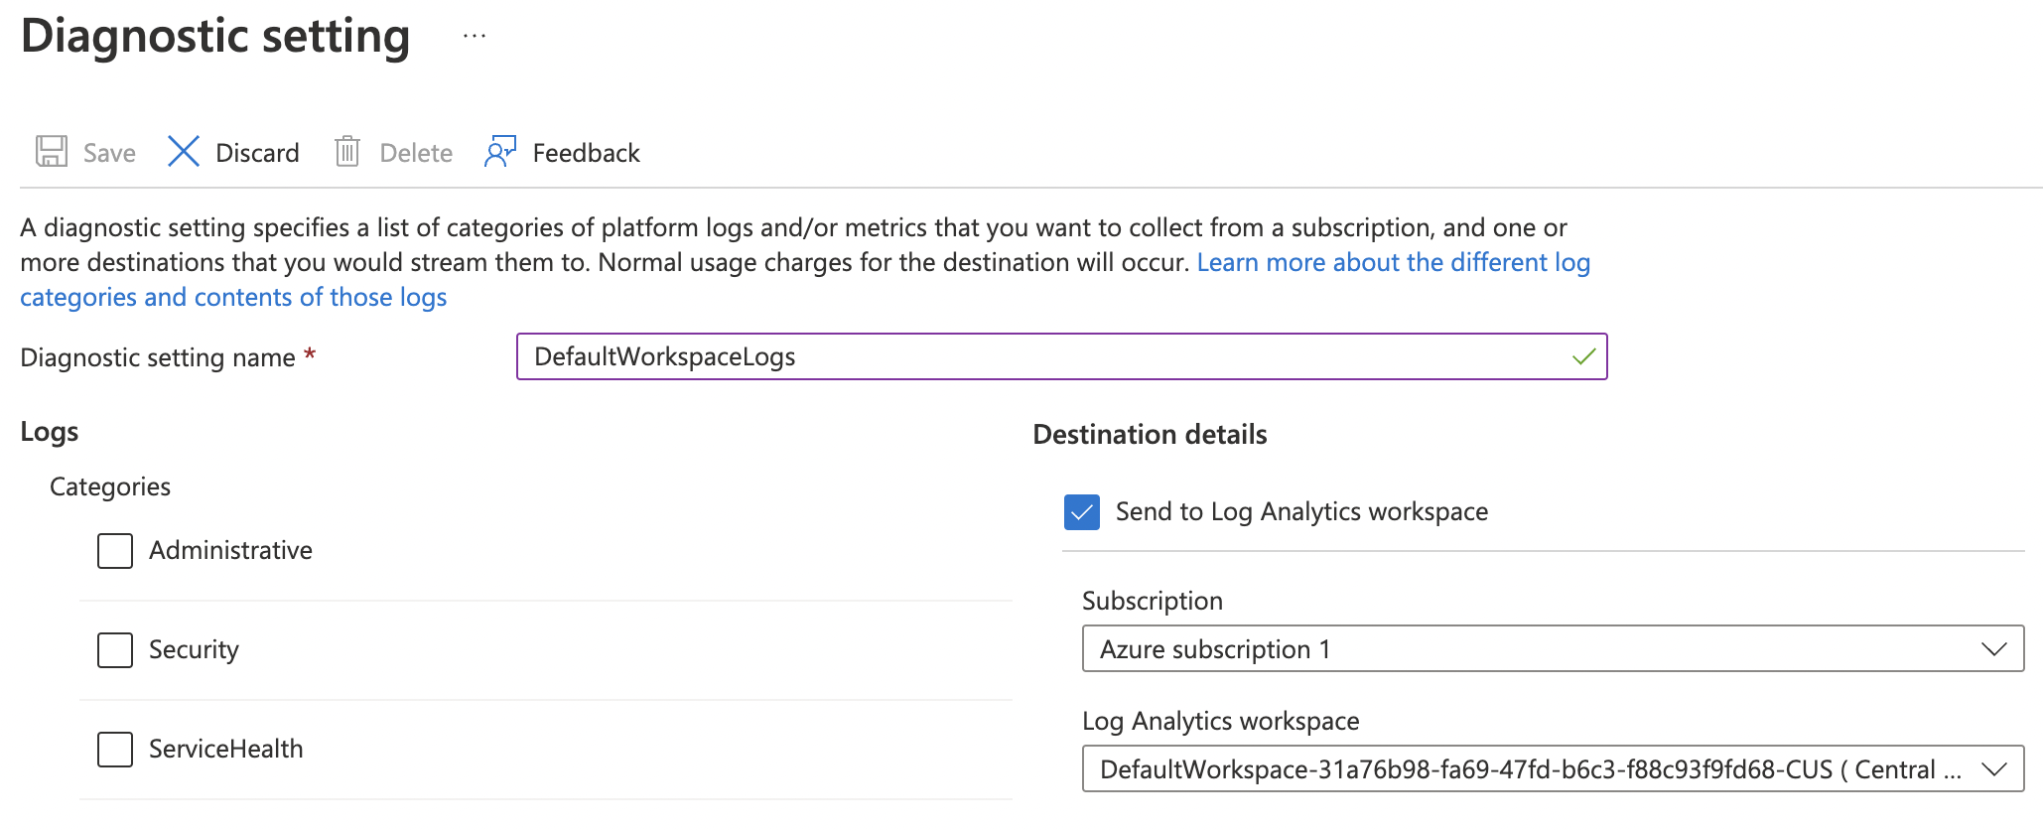The height and width of the screenshot is (830, 2043).
Task: Enable the Security log category checkbox
Action: pyautogui.click(x=115, y=649)
